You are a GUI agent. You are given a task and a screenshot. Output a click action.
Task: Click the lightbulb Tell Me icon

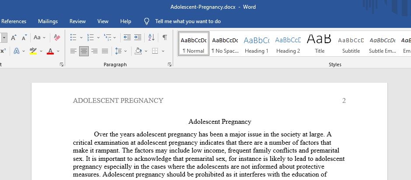point(147,21)
